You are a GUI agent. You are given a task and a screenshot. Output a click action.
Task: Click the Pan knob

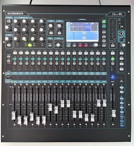tap(58, 45)
